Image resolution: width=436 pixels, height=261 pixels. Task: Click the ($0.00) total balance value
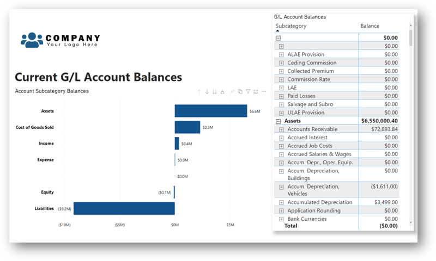[x=389, y=226]
